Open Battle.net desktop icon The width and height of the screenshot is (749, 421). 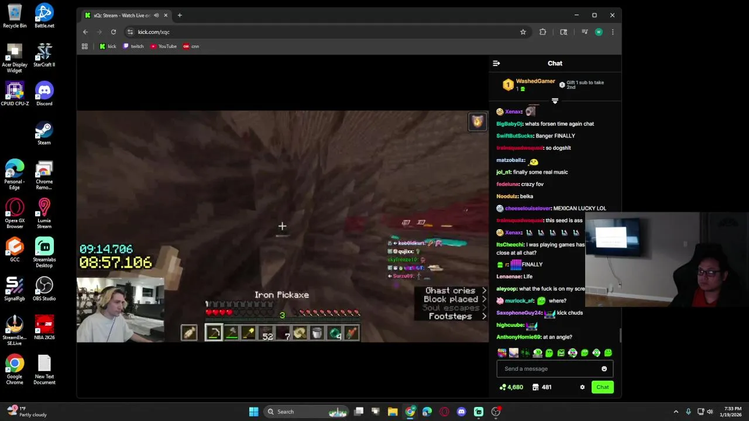[44, 16]
